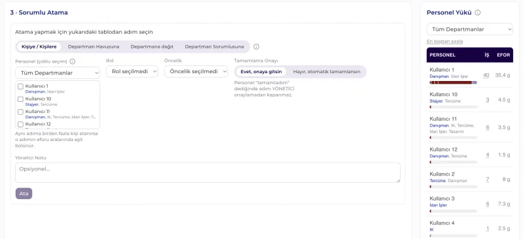Click job count 40 for Kullanıcı 1
Viewport: 523px width, 239px height.
pos(486,75)
